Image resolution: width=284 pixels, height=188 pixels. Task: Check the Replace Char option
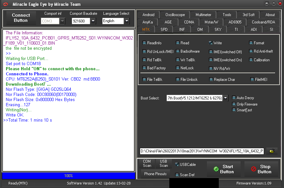(x=211, y=80)
